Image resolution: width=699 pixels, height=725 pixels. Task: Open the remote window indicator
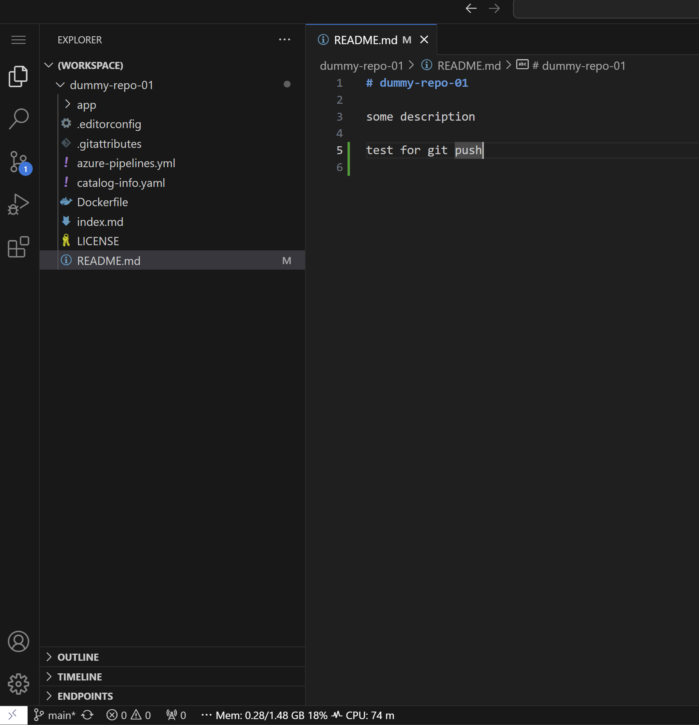click(13, 715)
